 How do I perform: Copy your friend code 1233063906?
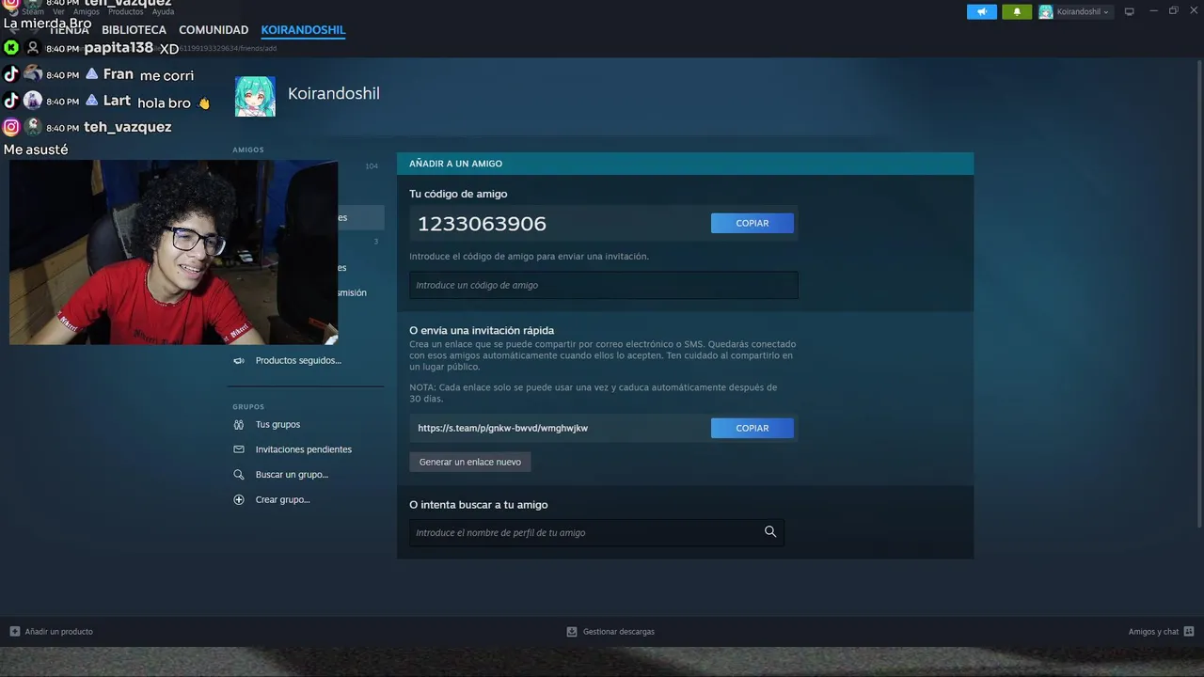tap(752, 223)
